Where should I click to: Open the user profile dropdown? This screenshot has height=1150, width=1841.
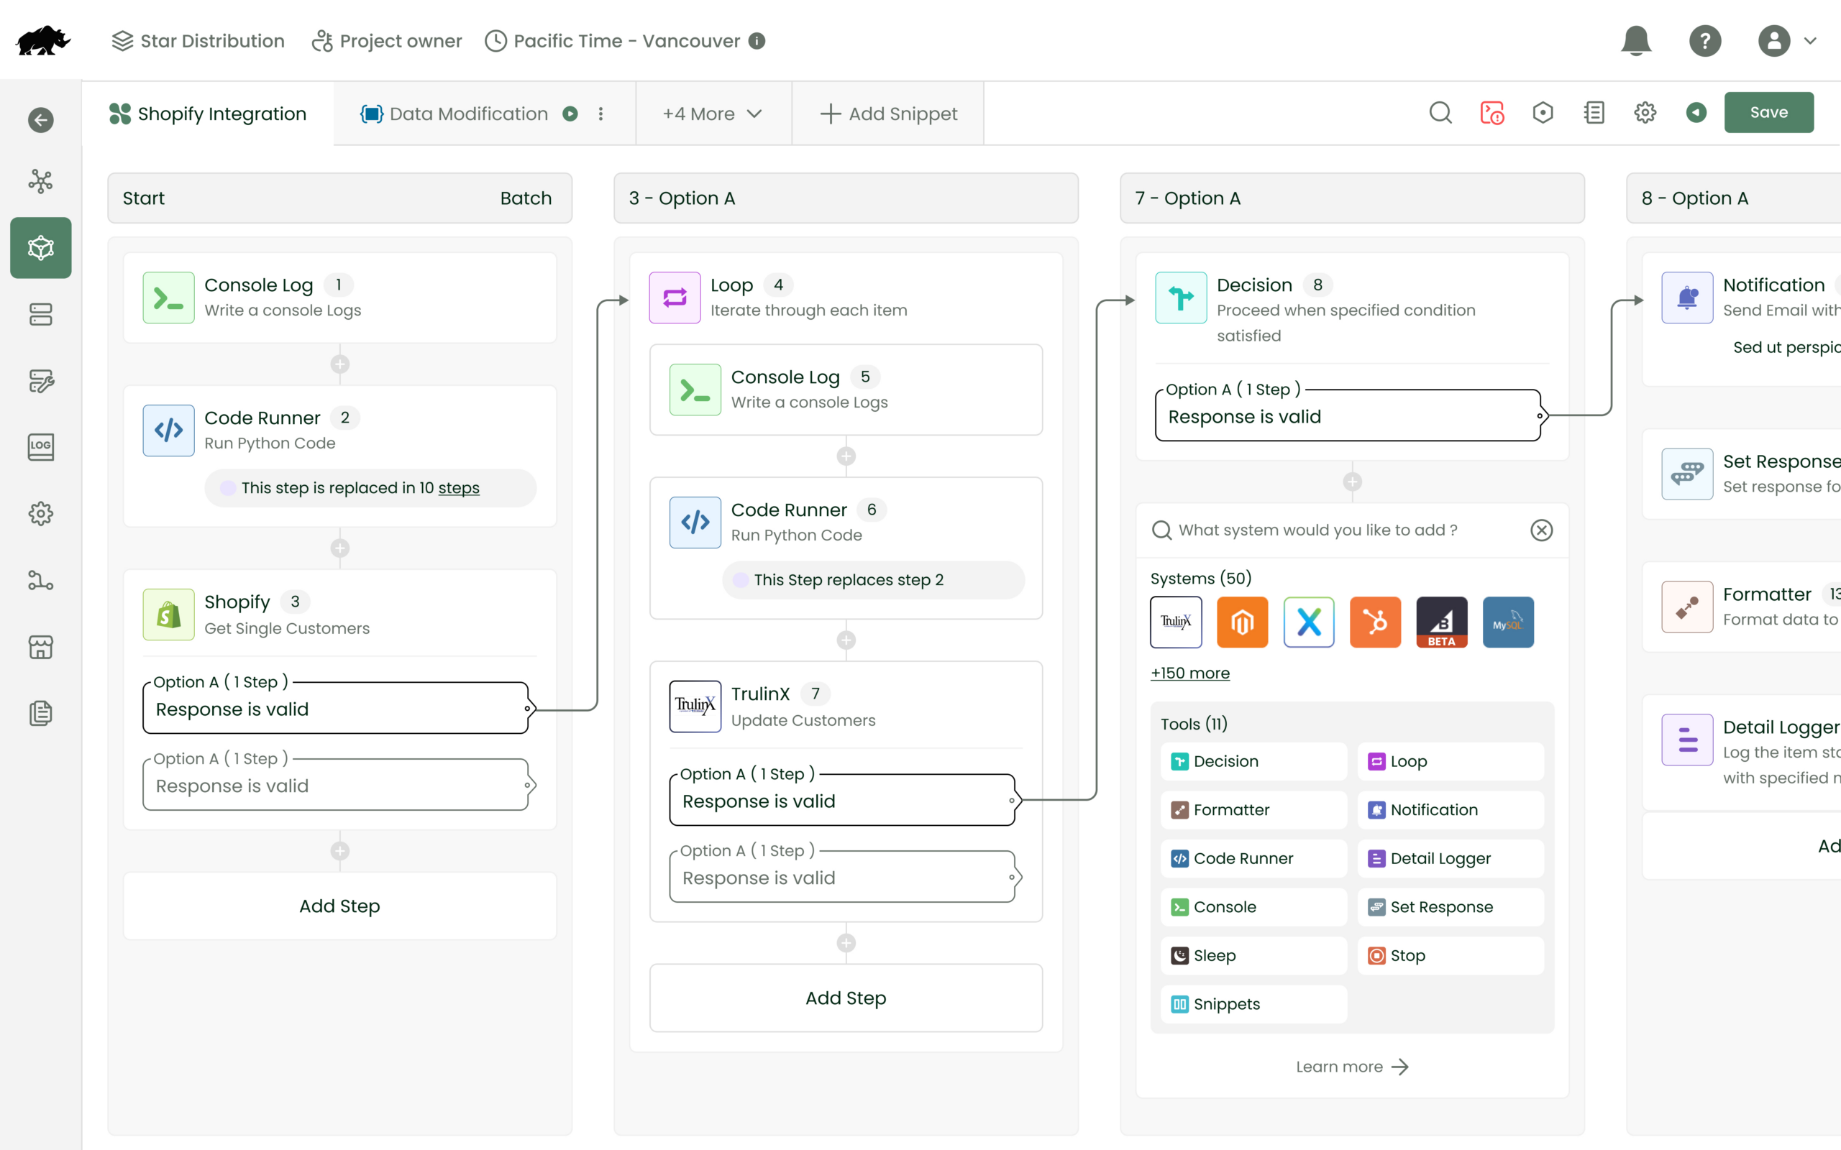click(1787, 40)
